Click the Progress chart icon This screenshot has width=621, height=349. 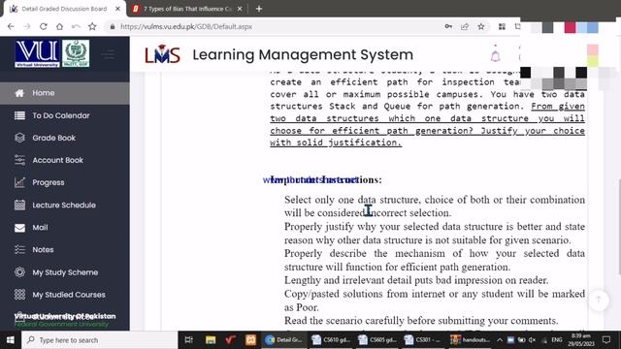[x=19, y=182]
